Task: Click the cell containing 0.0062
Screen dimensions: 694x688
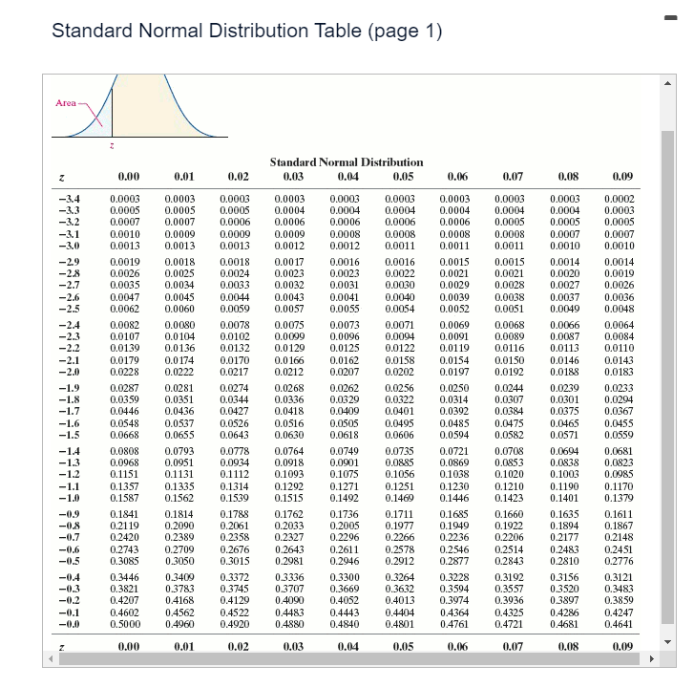Action: 124,309
